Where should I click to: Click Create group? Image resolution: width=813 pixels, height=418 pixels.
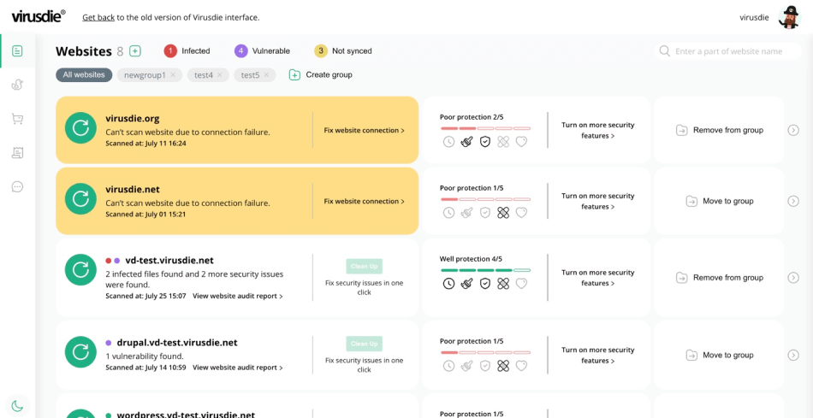321,74
